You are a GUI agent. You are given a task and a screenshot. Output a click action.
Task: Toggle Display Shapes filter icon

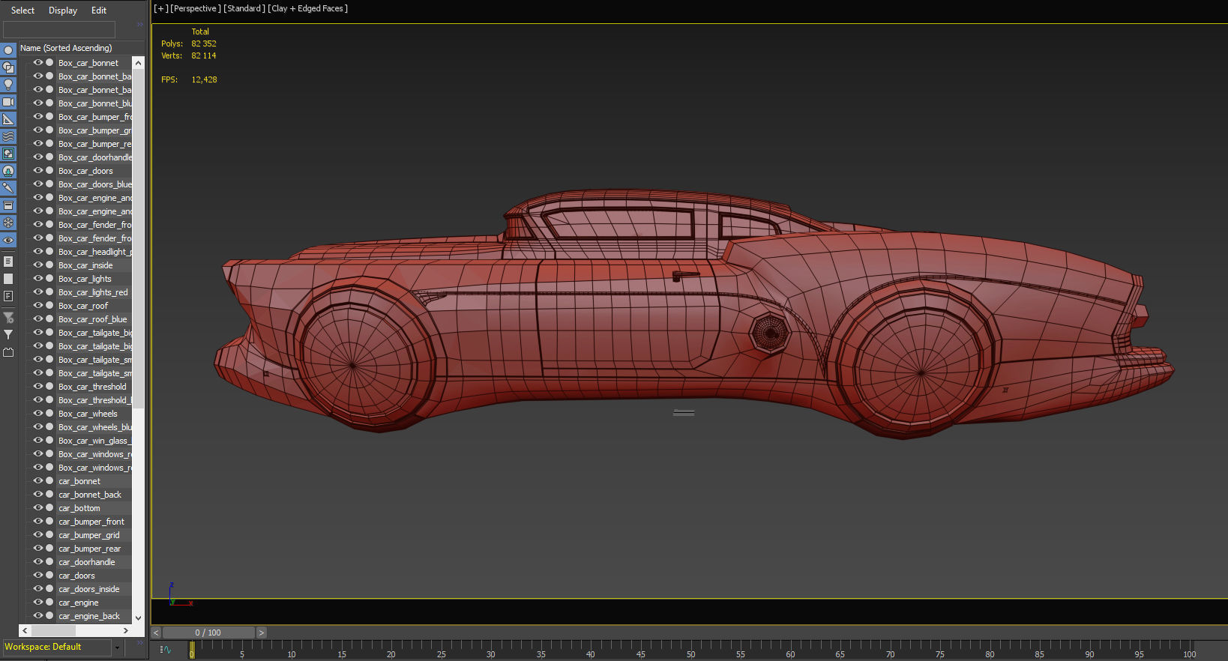(x=8, y=67)
